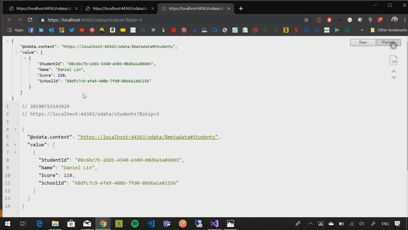Open the Apps bookmarks shortcut
The image size is (408, 230).
15,30
